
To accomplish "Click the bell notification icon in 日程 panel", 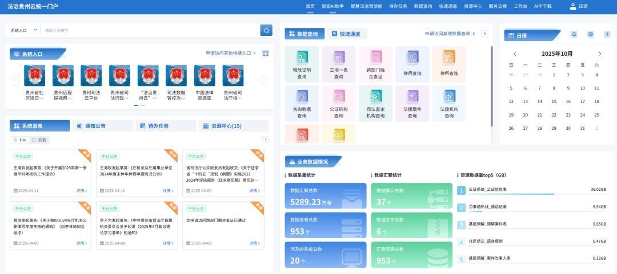I will [x=574, y=34].
